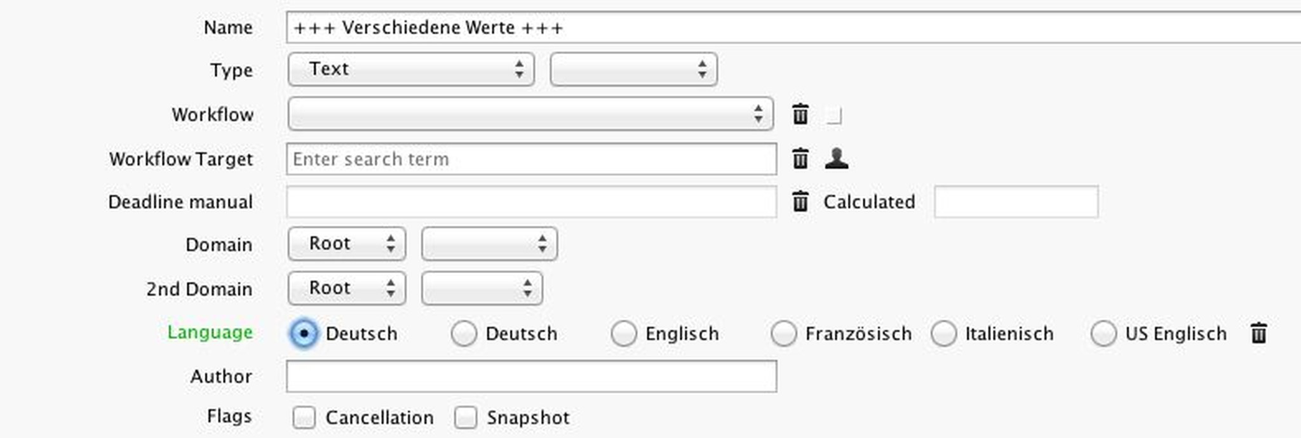Select the second Deutsch language option
Screen dimensions: 1301x438
coord(464,333)
